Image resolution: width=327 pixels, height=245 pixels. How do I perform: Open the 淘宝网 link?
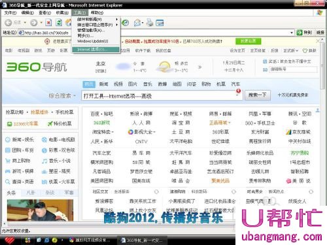pyautogui.click(x=181, y=123)
